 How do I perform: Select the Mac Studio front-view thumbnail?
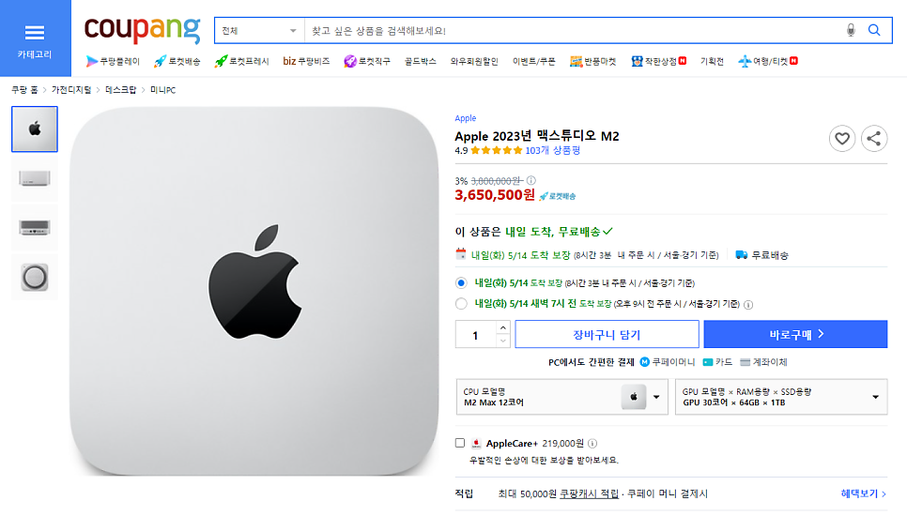[x=35, y=178]
